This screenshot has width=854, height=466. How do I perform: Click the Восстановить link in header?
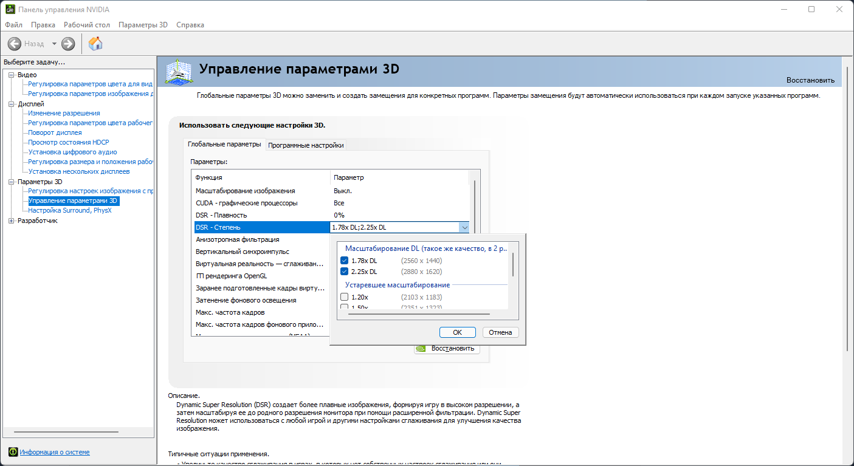coord(810,80)
